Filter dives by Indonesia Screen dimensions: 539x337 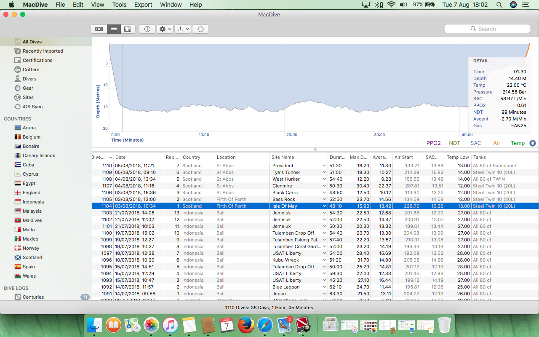(x=33, y=202)
